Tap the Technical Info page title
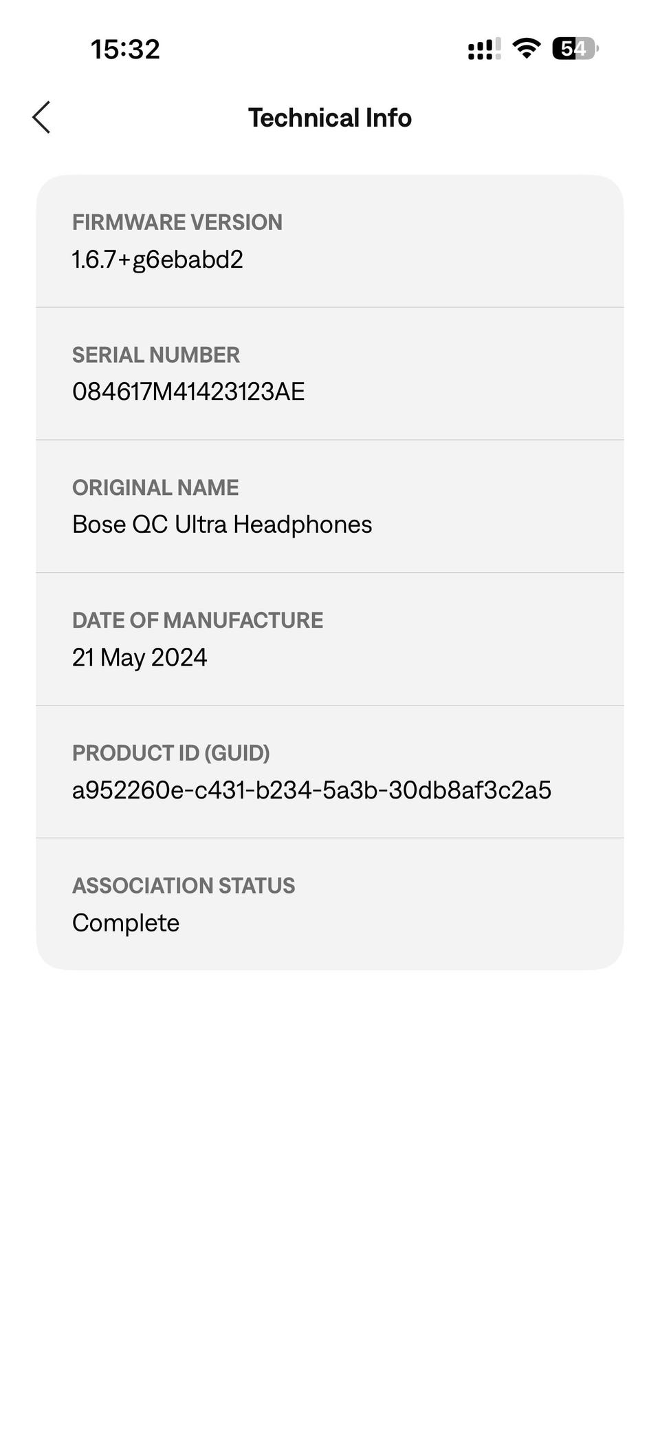 point(330,118)
